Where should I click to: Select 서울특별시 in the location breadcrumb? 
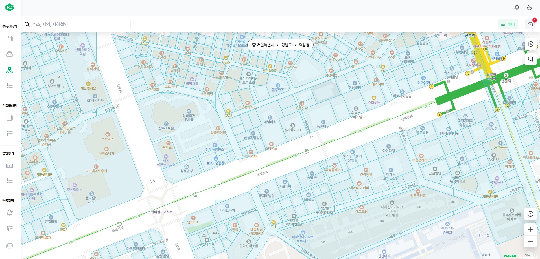coord(265,45)
